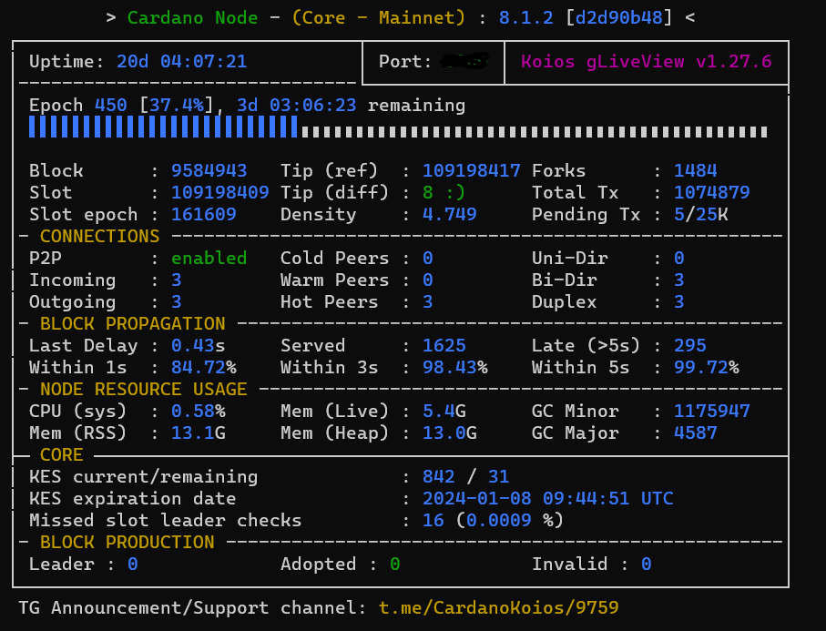This screenshot has width=826, height=631.
Task: Click the TG Announcement/Support channel label
Action: (192, 608)
